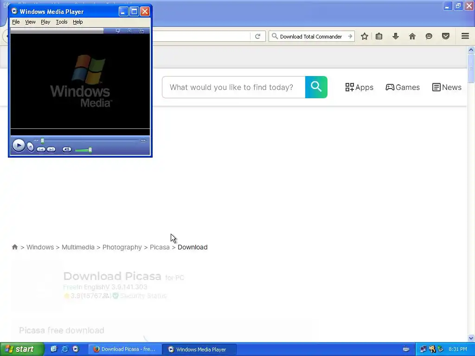475x356 pixels.
Task: Open the Windows Start menu
Action: coord(22,349)
